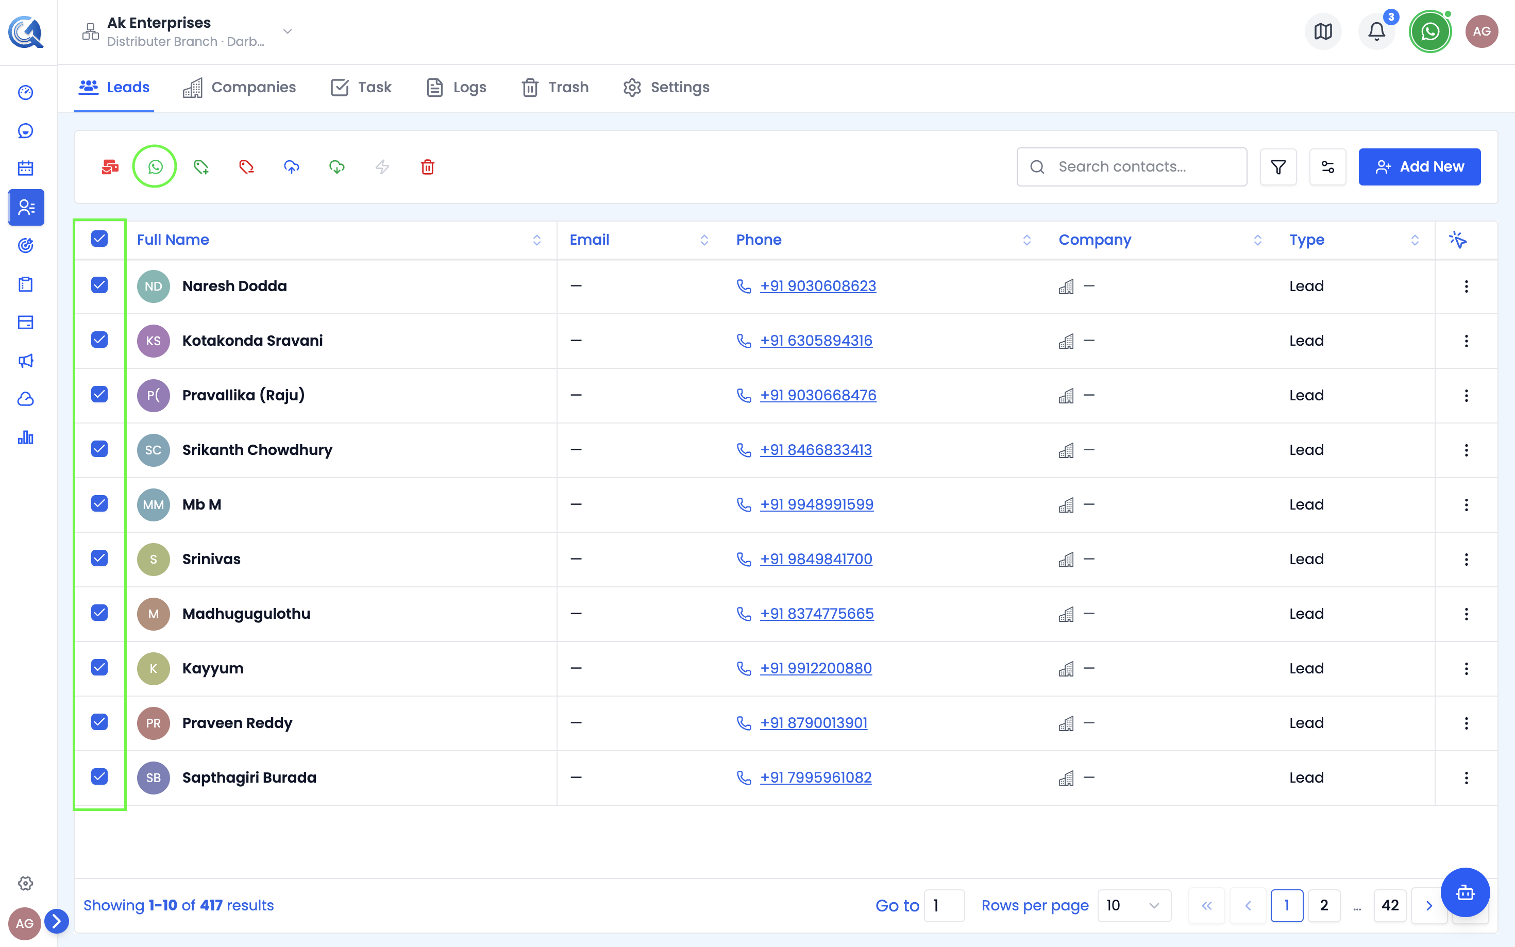The width and height of the screenshot is (1515, 947).
Task: Uncheck Mb M's row checkbox
Action: [99, 503]
